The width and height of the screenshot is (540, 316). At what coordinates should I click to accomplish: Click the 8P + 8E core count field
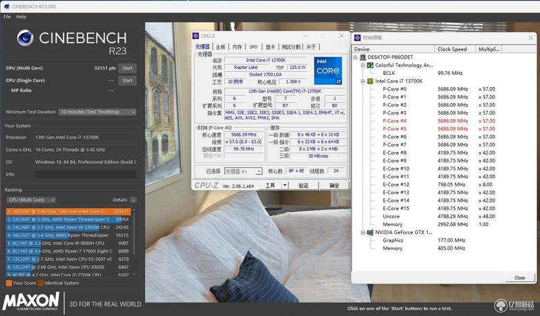point(296,171)
